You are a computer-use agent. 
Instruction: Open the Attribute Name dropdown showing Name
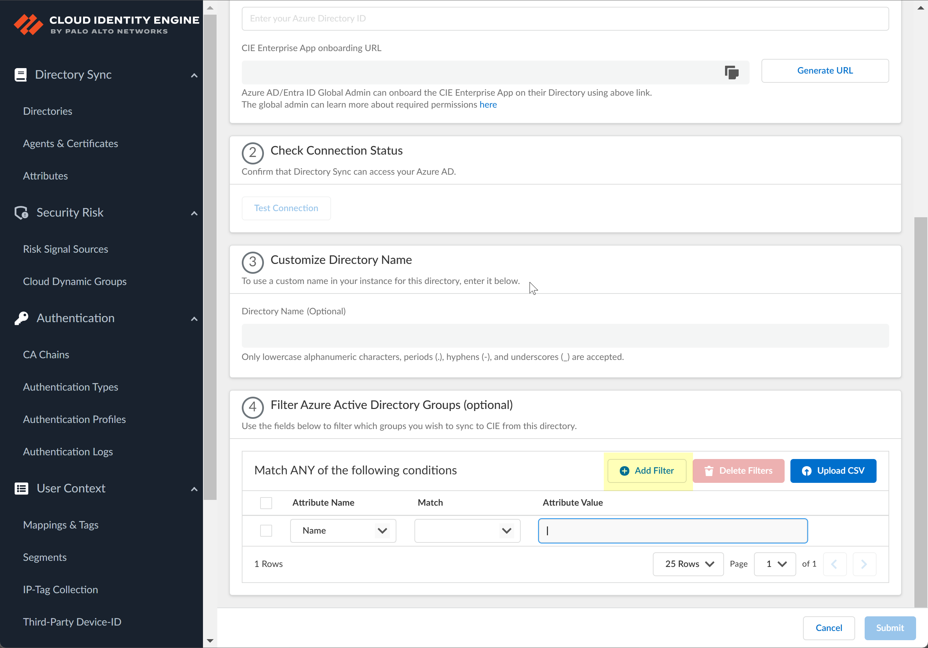pos(343,531)
